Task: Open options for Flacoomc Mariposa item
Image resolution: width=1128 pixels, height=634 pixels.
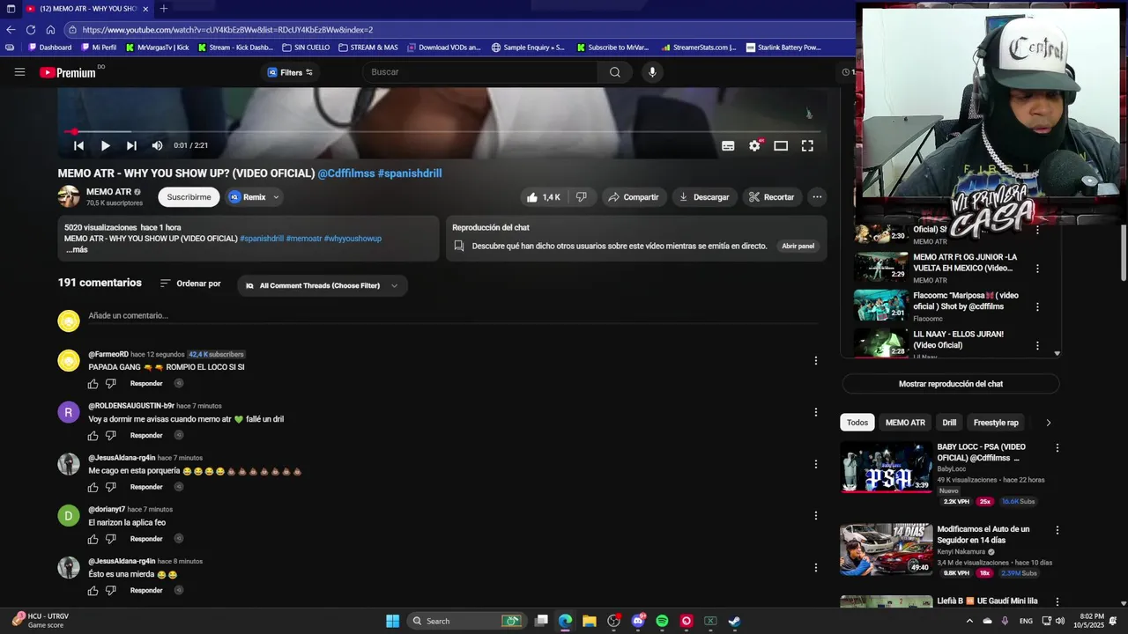Action: tap(1037, 307)
